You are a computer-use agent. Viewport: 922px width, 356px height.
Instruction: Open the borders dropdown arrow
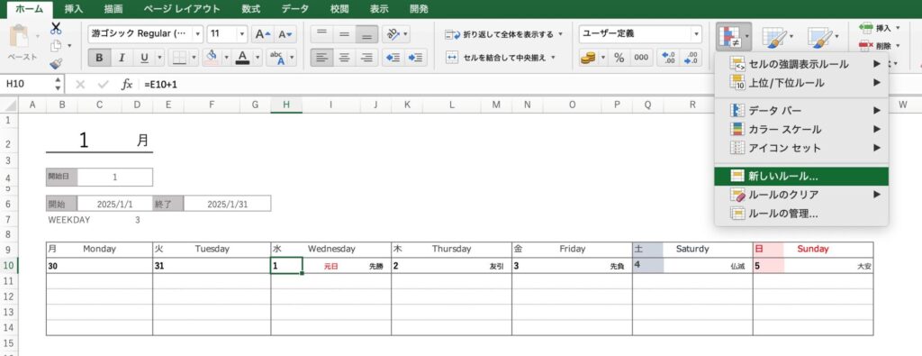(194, 58)
